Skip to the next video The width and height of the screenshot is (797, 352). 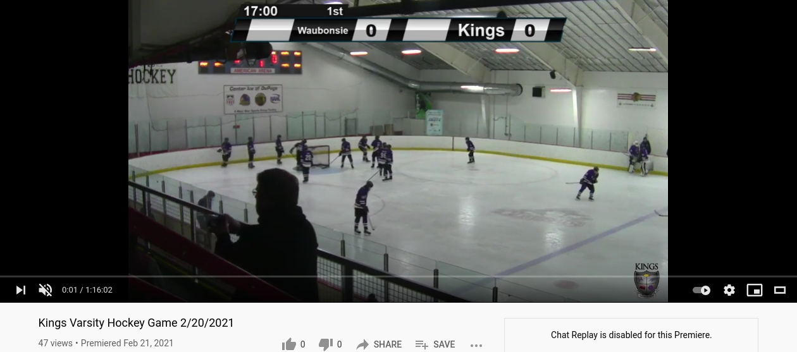21,290
